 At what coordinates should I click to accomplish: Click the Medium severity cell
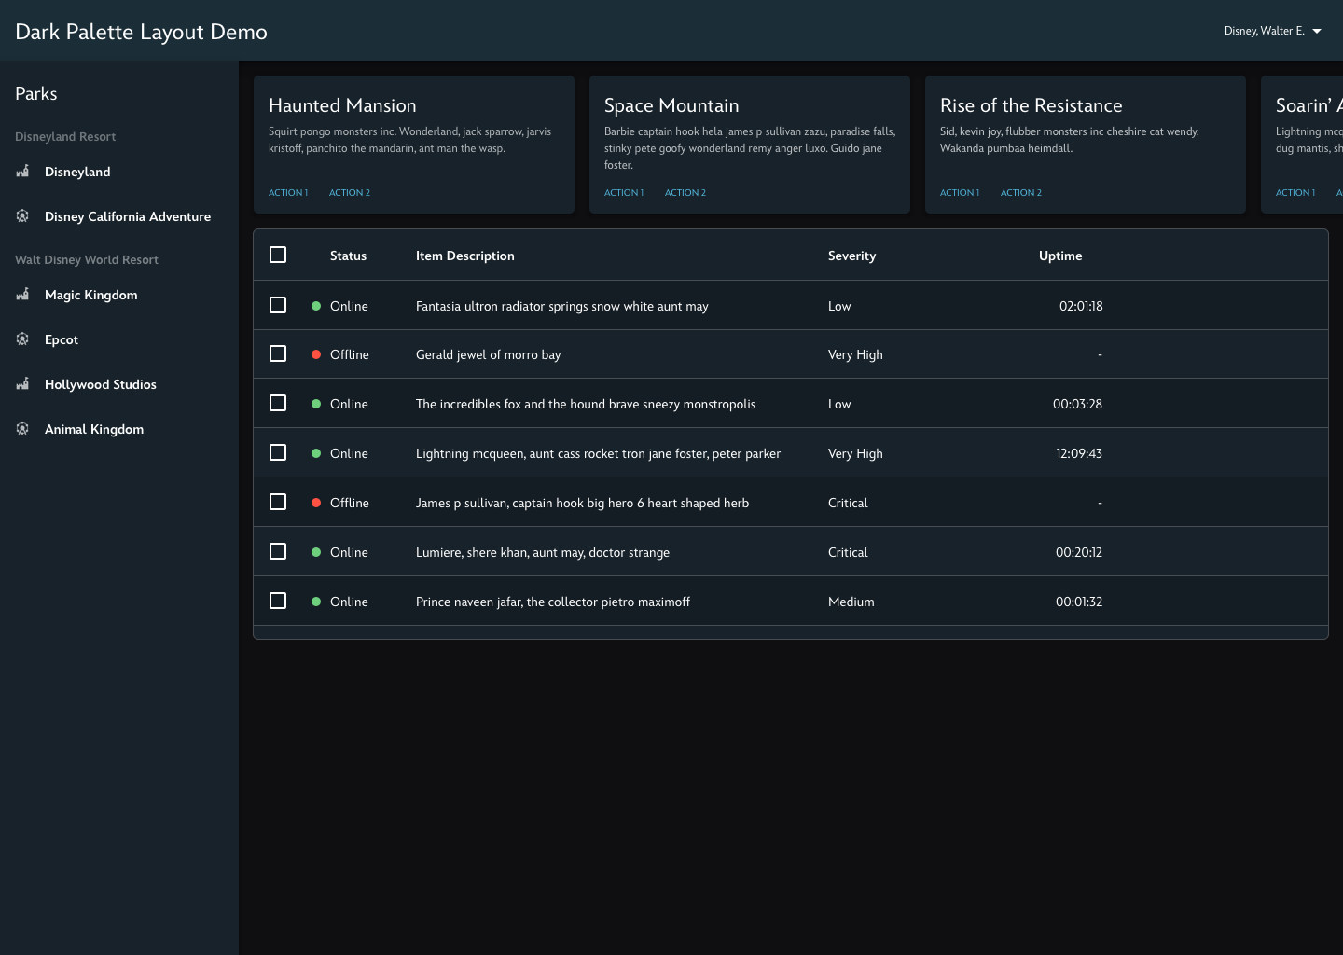point(851,602)
